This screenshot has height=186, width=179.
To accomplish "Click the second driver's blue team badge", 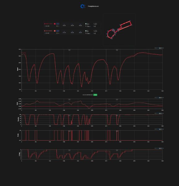I will (58, 31).
